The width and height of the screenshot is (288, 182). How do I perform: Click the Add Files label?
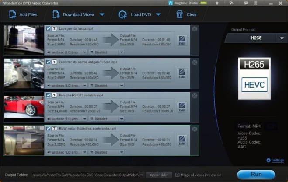28,14
